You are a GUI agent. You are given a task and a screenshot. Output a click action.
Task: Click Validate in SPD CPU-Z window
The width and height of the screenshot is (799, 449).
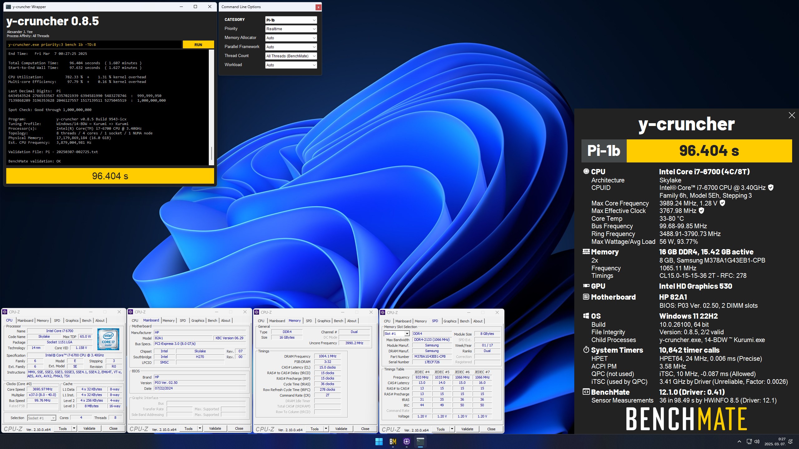467,429
